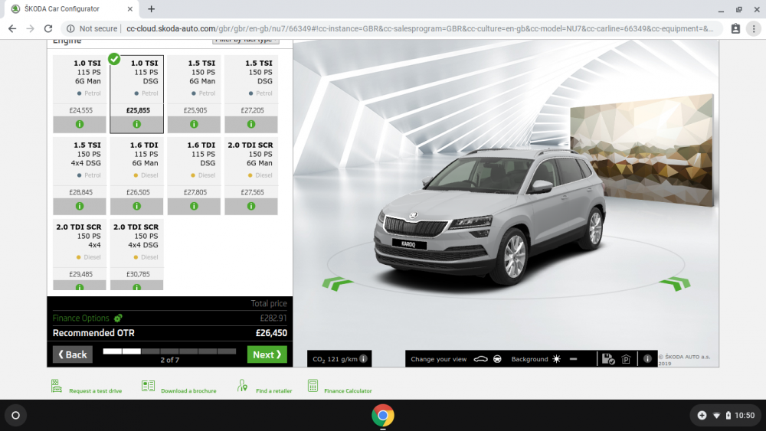Select the 2.0 TDI SCR 150 PS 6G Man
This screenshot has height=431, width=766.
tap(251, 168)
